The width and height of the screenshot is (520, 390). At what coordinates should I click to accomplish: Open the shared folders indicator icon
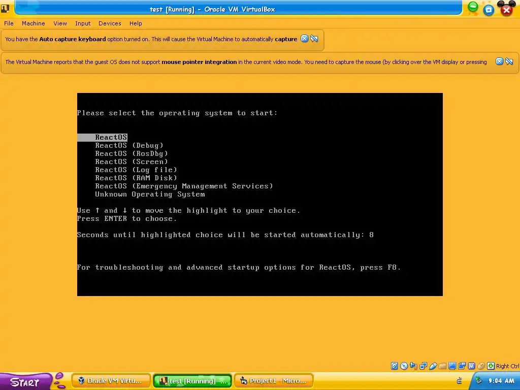[x=442, y=366]
